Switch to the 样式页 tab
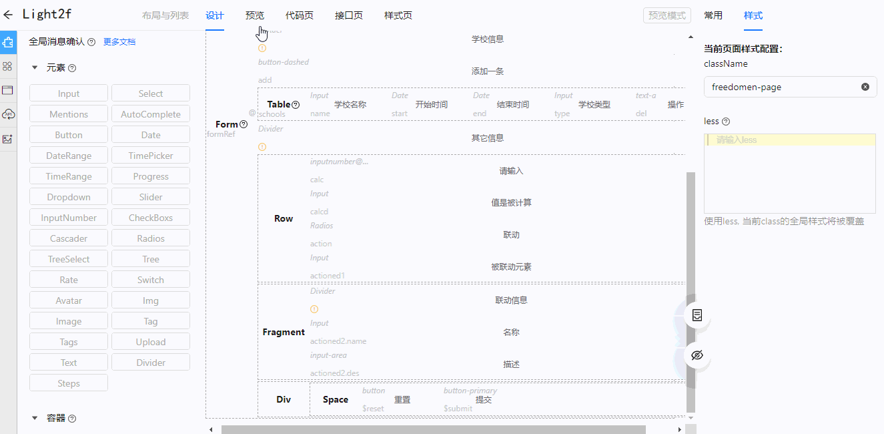This screenshot has height=434, width=884. 398,15
